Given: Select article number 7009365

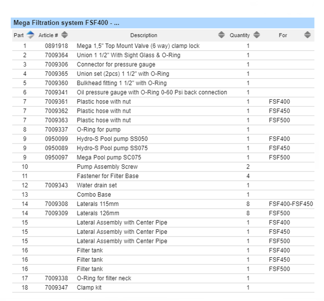Looking at the screenshot, I should point(57,74).
